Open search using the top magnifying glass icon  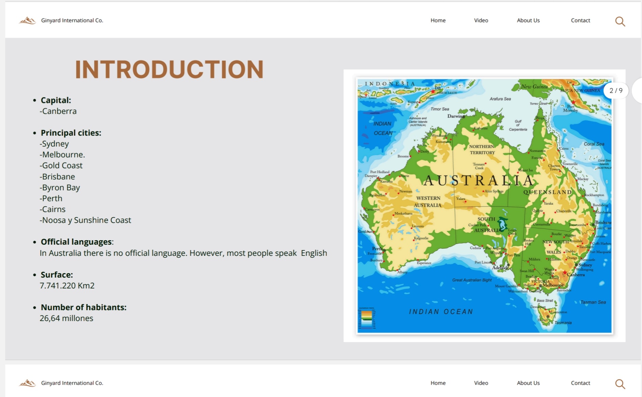click(620, 21)
